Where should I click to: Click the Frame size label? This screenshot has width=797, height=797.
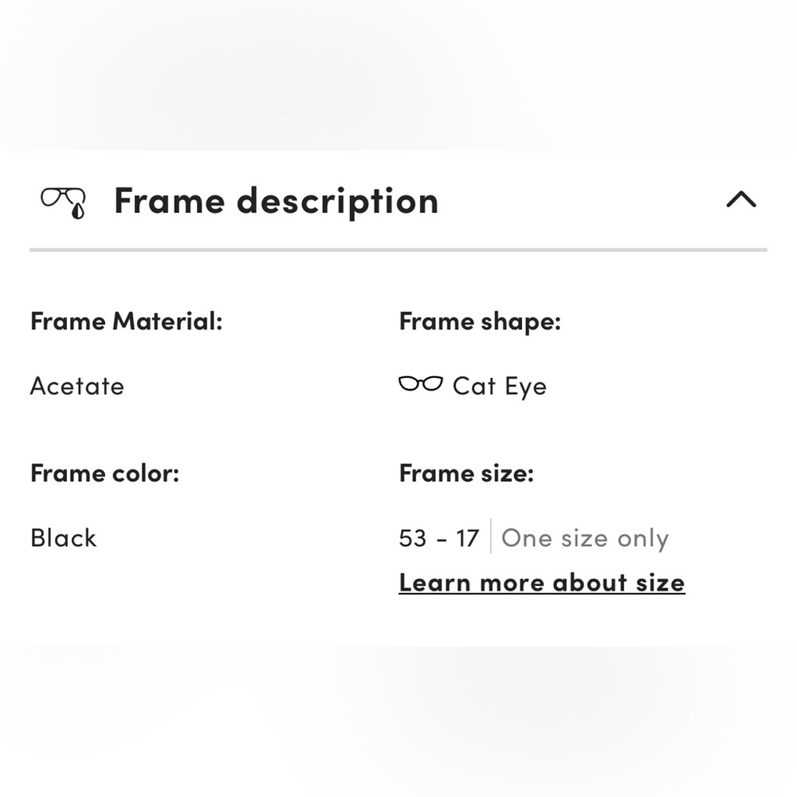[x=466, y=473]
